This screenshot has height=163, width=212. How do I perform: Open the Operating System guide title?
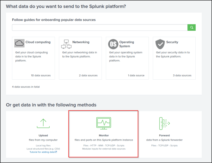(127, 44)
